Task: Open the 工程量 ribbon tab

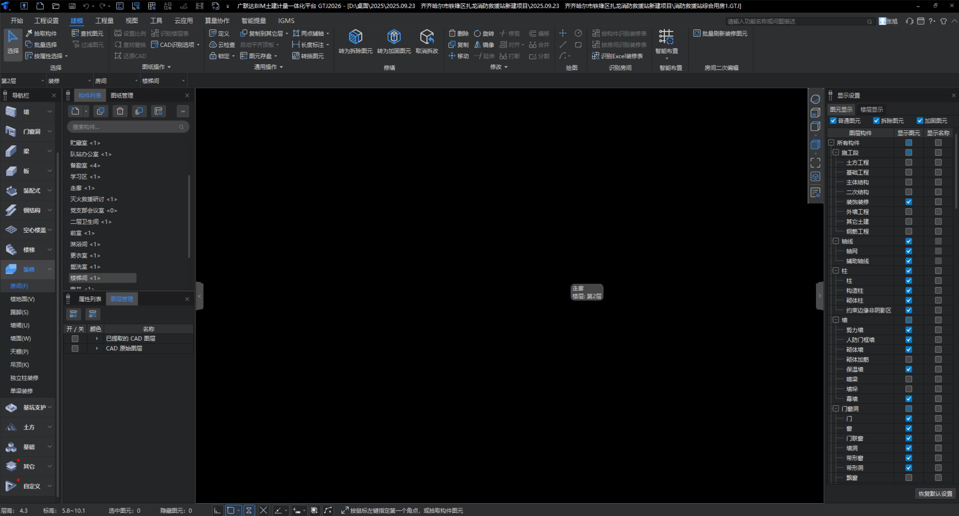Action: (104, 21)
